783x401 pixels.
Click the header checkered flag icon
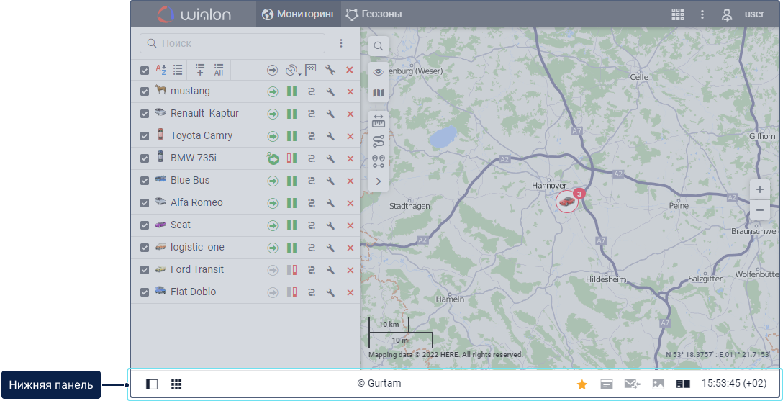tap(311, 70)
